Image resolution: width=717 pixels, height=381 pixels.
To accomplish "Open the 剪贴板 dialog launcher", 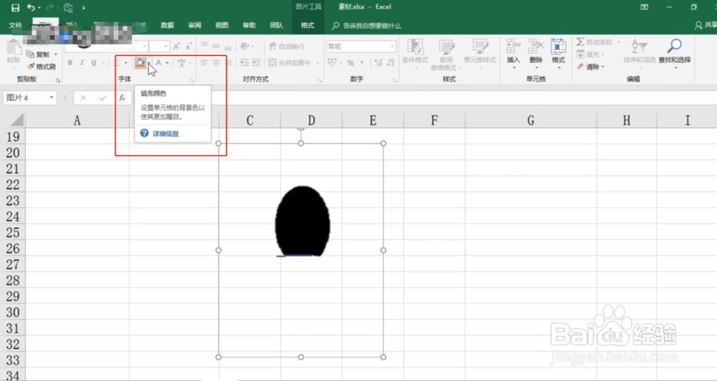I will coord(58,80).
